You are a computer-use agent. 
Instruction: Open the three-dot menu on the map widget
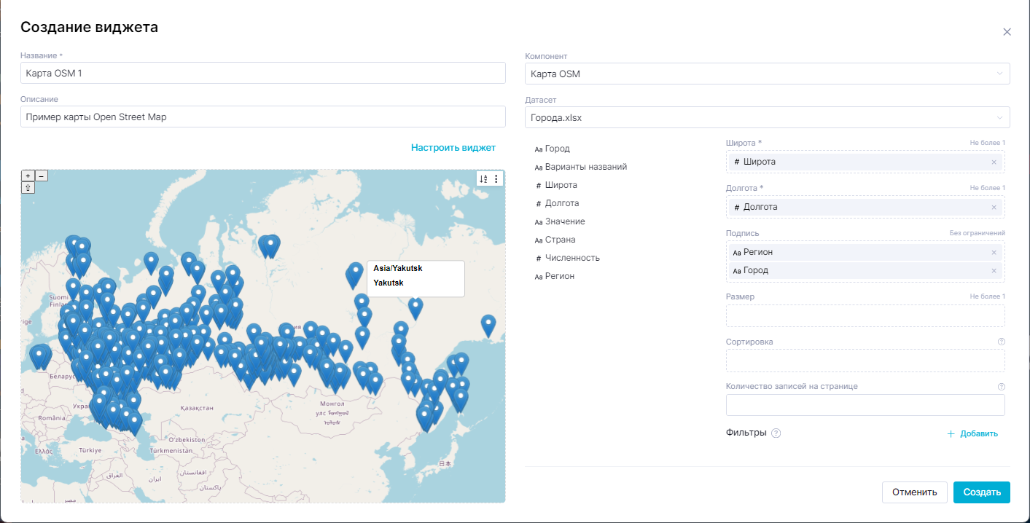pos(496,178)
